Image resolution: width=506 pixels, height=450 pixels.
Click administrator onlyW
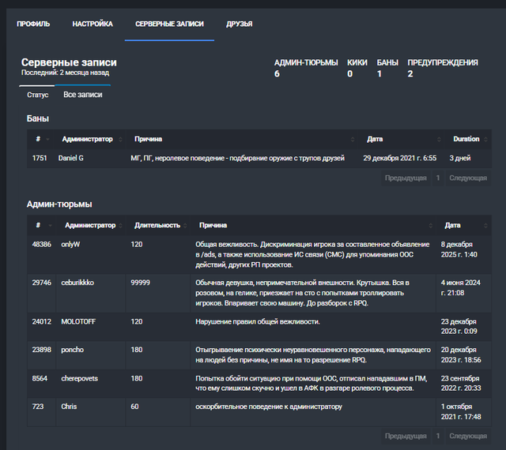[x=70, y=244]
